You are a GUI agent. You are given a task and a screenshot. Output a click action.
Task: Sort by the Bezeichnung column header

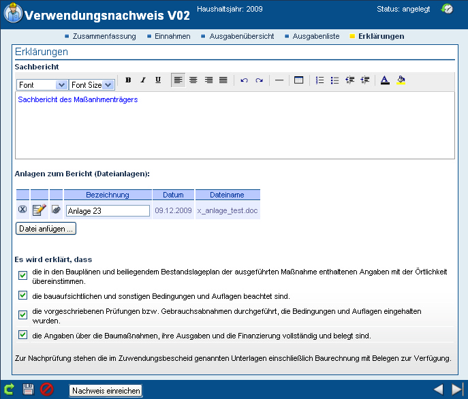point(108,195)
